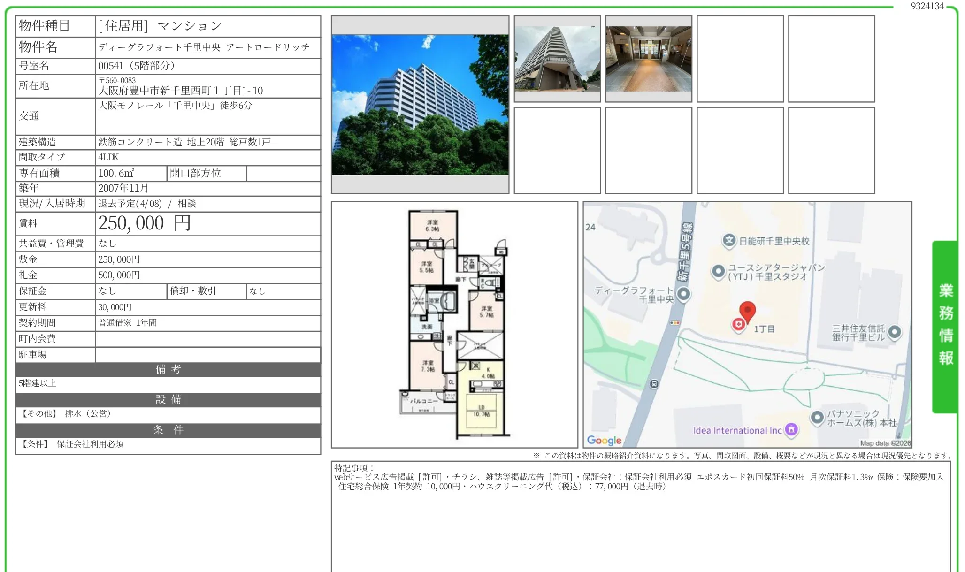The width and height of the screenshot is (965, 572).
Task: Click the red hospital cross marker at 1丁目
Action: tap(739, 324)
